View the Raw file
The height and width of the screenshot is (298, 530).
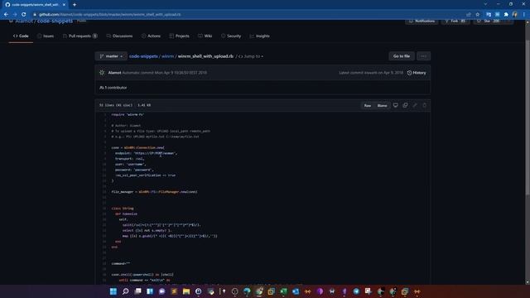click(368, 105)
